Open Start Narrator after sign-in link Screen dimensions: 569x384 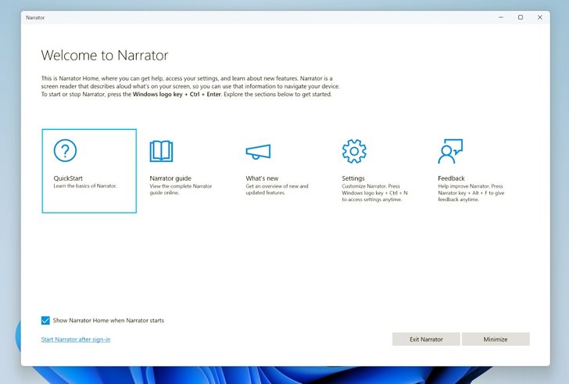[76, 339]
